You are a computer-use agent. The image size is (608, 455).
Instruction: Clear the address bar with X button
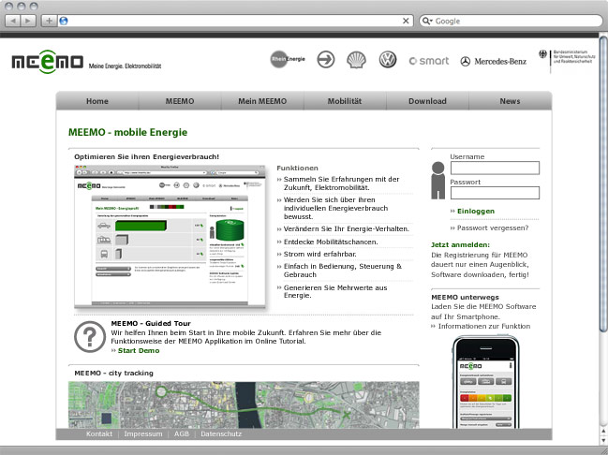click(407, 20)
